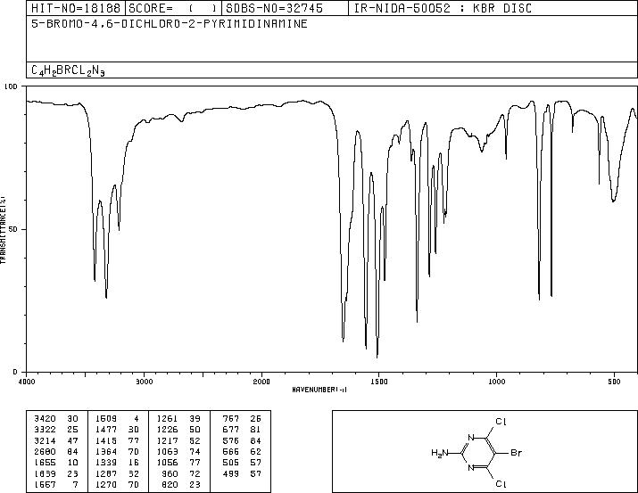
Task: Click the 1364 peak entry in table
Action: pyautogui.click(x=117, y=451)
